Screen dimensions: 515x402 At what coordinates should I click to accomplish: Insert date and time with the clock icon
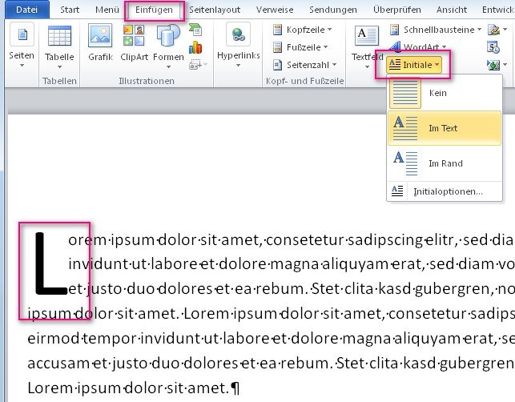click(x=493, y=47)
